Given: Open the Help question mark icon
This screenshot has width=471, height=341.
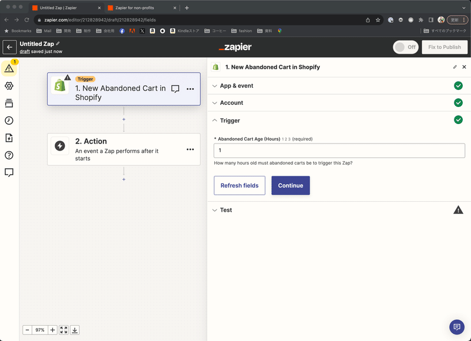Looking at the screenshot, I should click(x=9, y=155).
